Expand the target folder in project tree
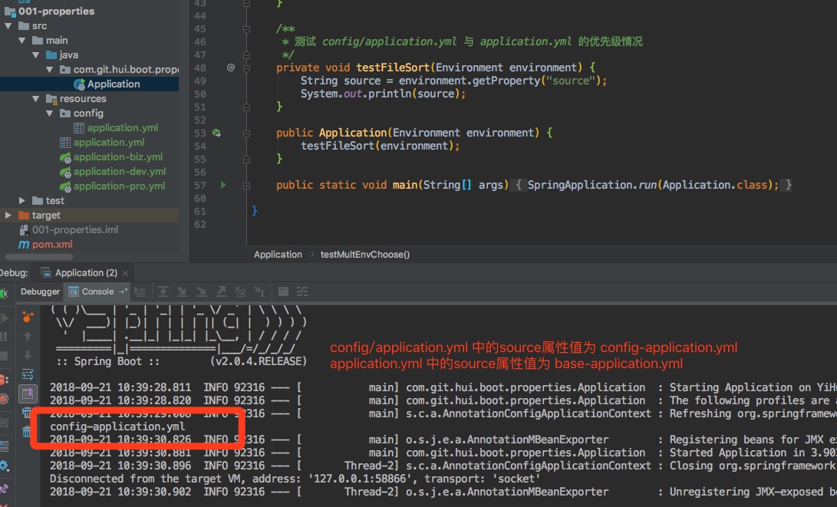837x507 pixels. (x=8, y=216)
